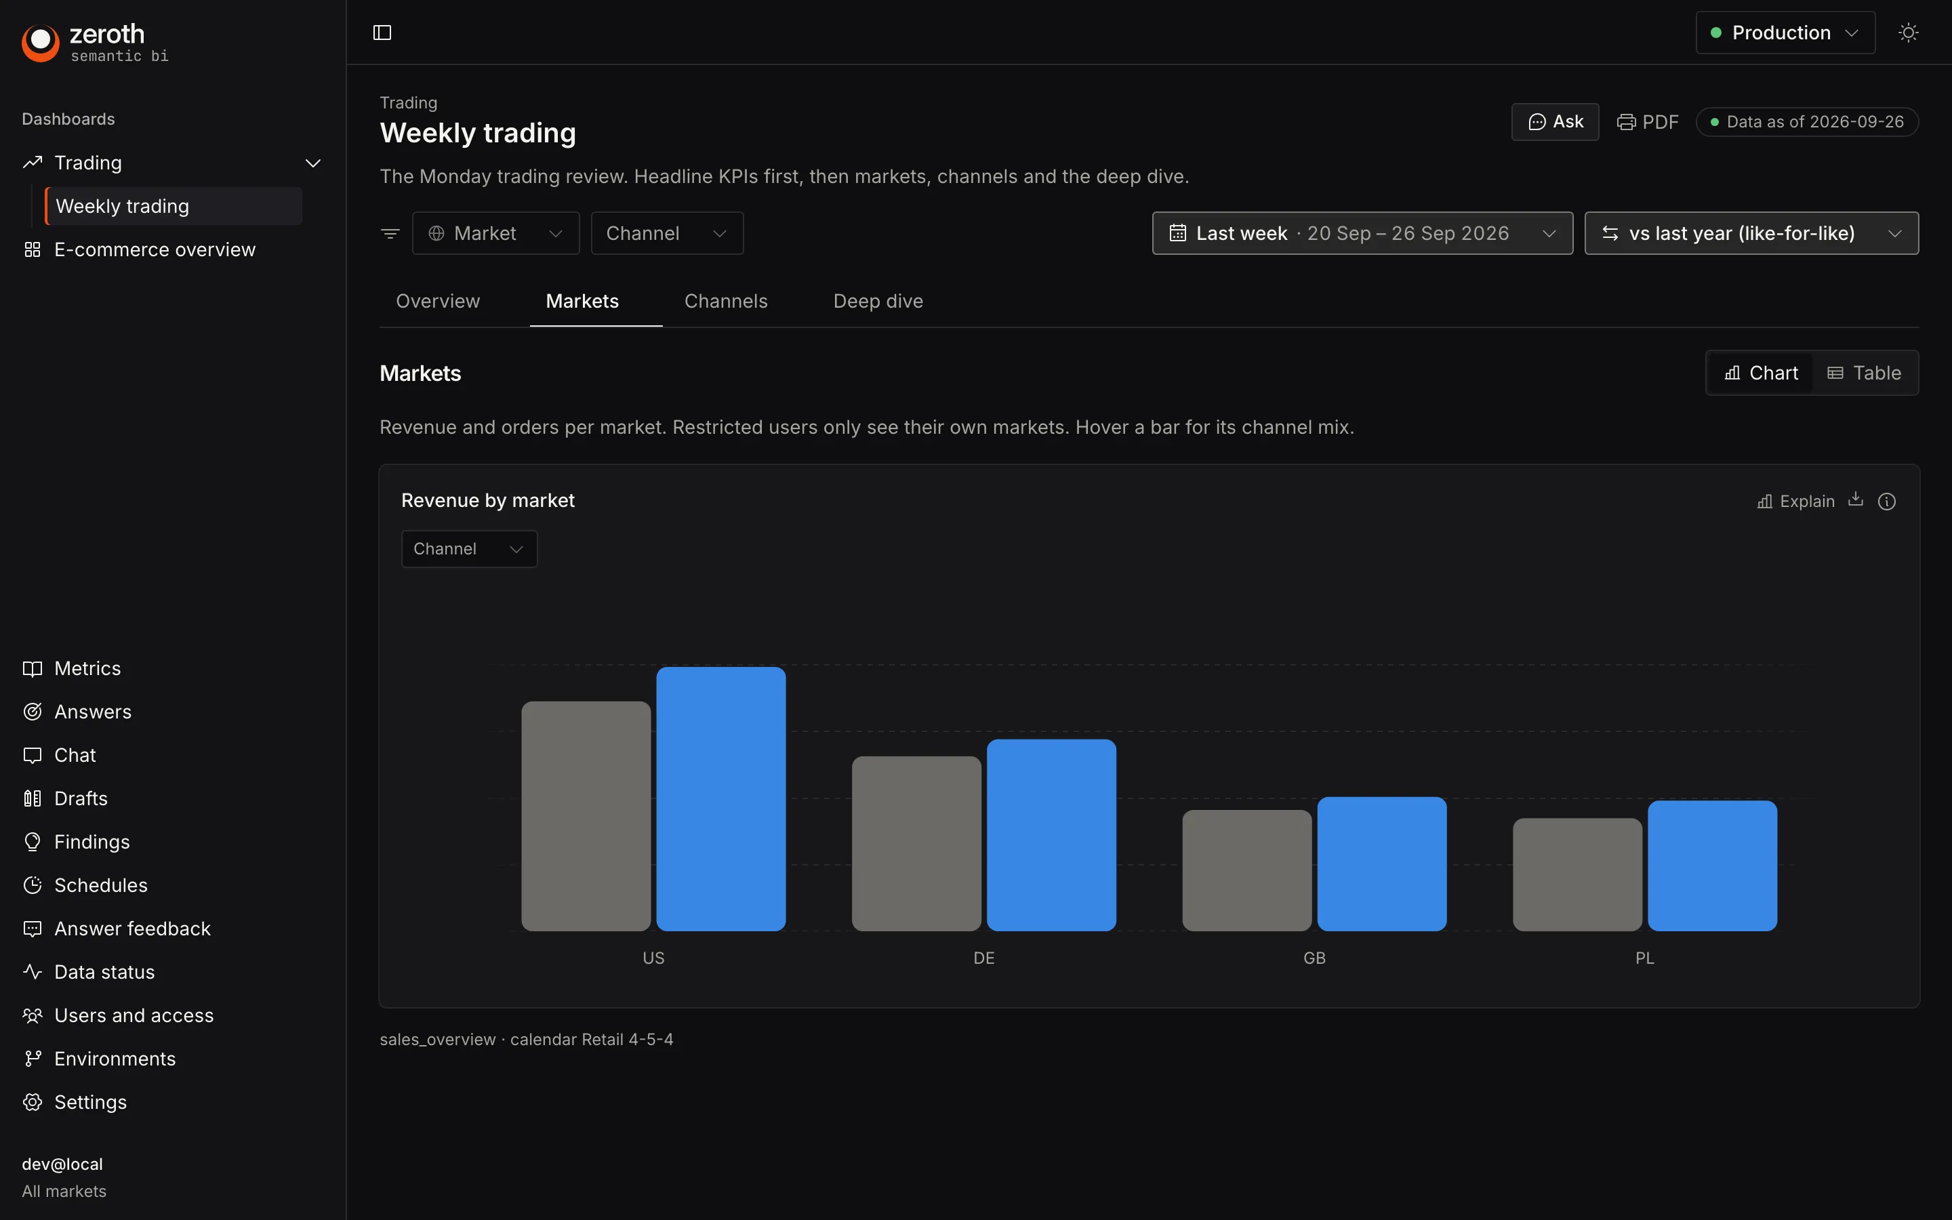The image size is (1952, 1220).
Task: Open the Last week date range dropdown
Action: [1362, 233]
